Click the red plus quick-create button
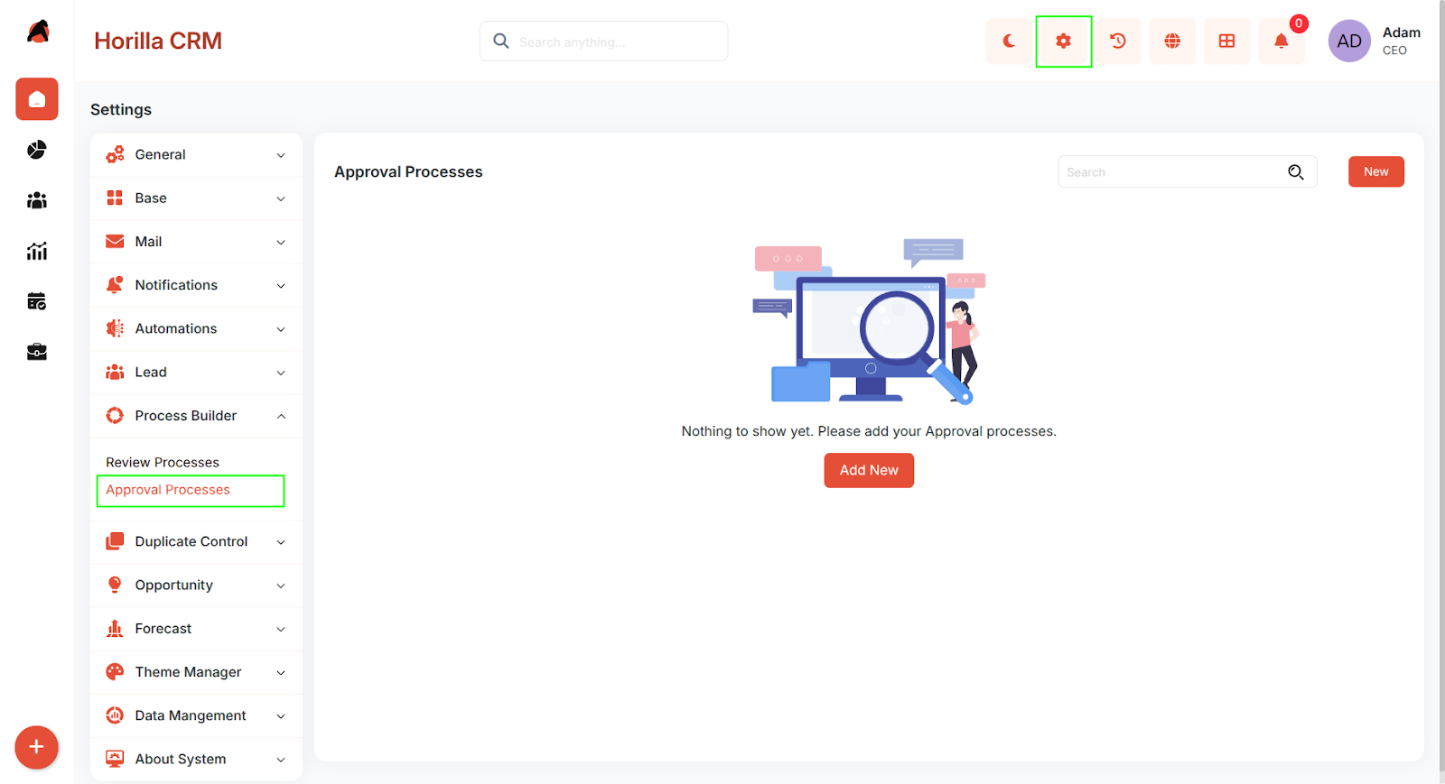 click(x=36, y=747)
